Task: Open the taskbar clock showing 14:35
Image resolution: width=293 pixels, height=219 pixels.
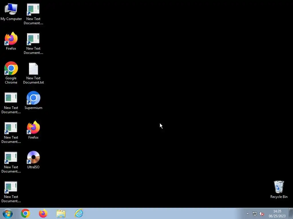Action: [277, 214]
